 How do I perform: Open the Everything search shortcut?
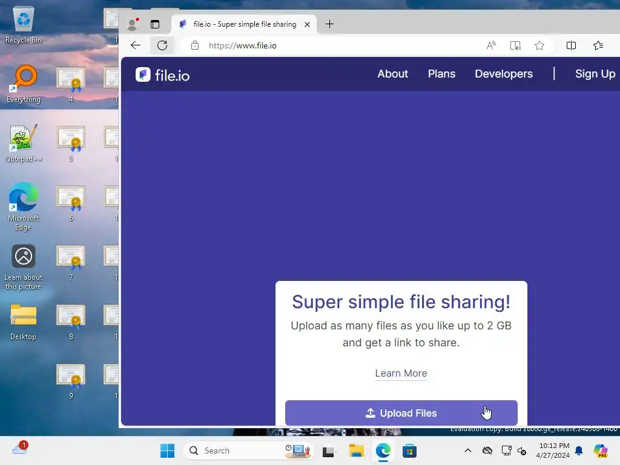24,84
